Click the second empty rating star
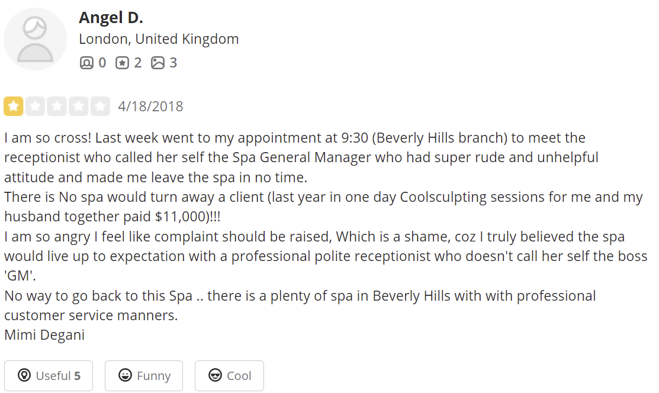 (36, 107)
